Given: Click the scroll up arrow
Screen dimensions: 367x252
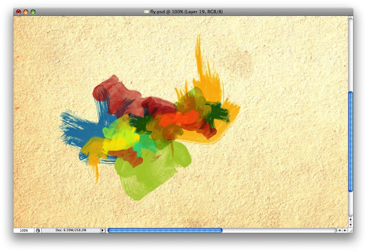Looking at the screenshot, I should pyautogui.click(x=351, y=220).
